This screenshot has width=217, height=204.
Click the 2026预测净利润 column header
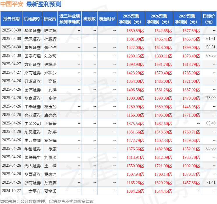click(159, 19)
